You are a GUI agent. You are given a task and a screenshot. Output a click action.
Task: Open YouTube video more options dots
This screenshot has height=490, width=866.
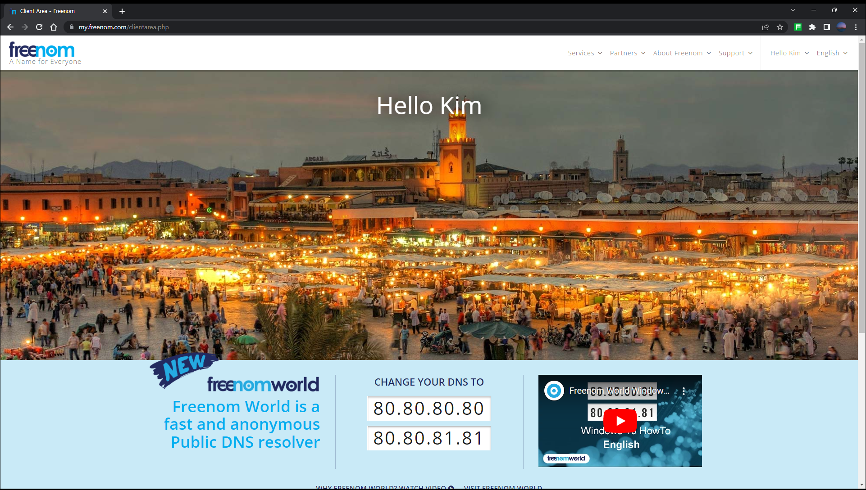(x=684, y=391)
